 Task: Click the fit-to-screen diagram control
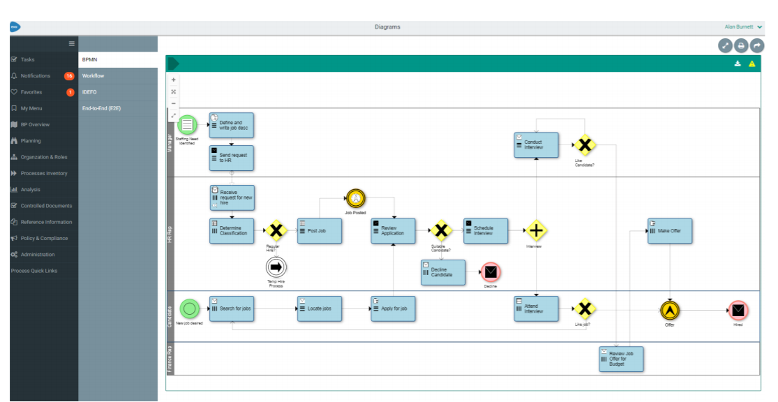[x=174, y=92]
